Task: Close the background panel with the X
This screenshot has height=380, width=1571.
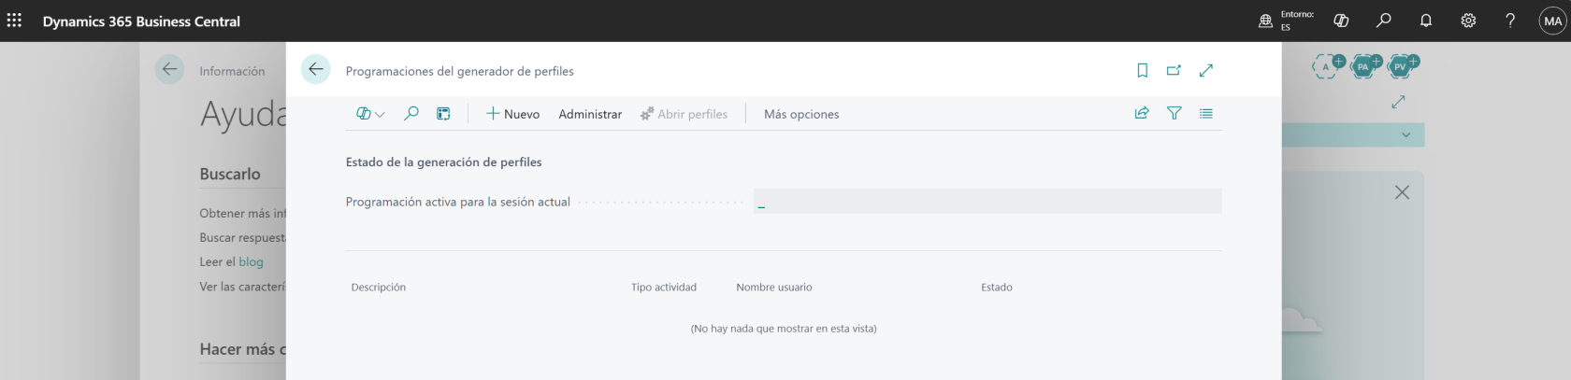Action: (x=1402, y=192)
